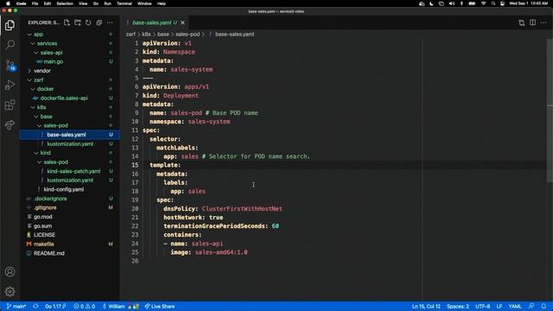Click Ln 15, Col 12 cursor position
The image size is (553, 311).
[426, 306]
